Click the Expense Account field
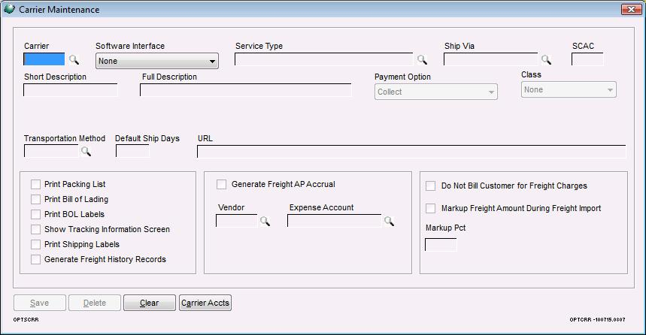This screenshot has height=335, width=646. point(335,221)
